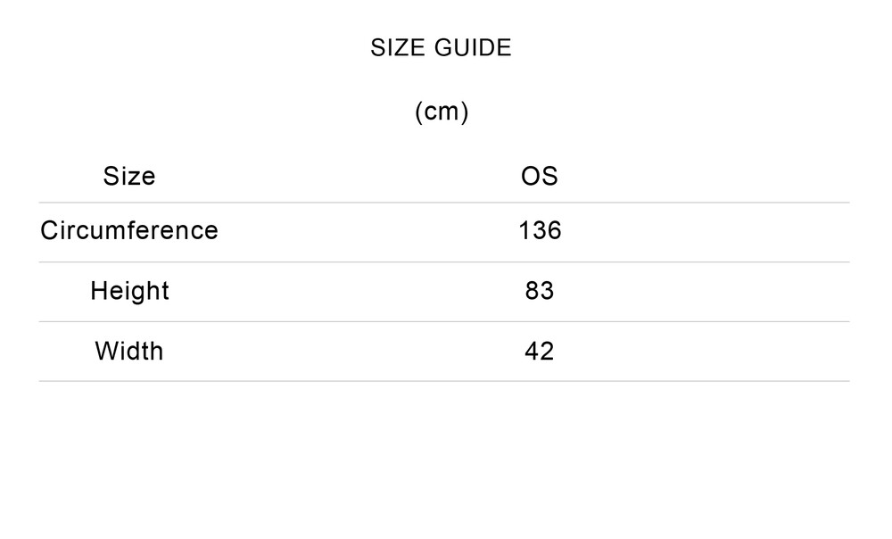Click the capital H starting Height
Viewport: 892px width, 539px height.
point(98,291)
